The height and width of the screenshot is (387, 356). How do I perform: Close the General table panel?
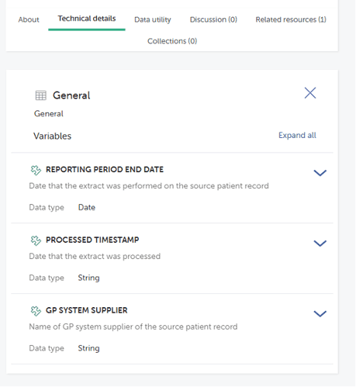tap(310, 93)
